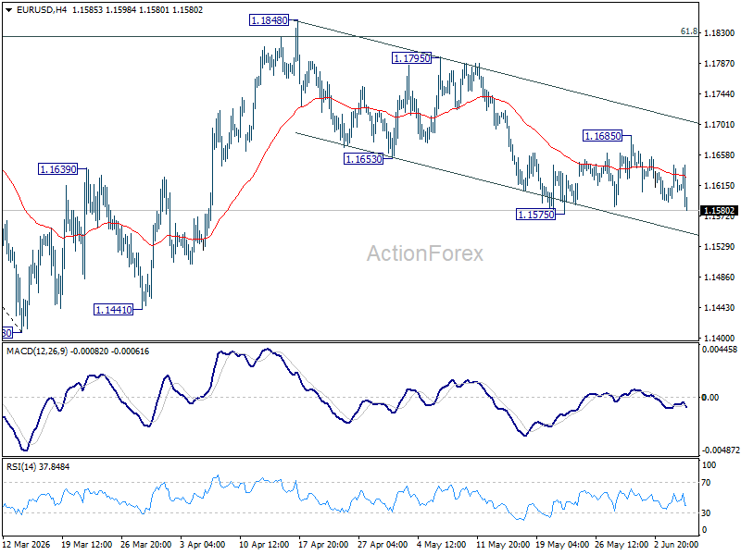Click the 1.14000 price axis value
The width and height of the screenshot is (741, 555).
pyautogui.click(x=720, y=338)
